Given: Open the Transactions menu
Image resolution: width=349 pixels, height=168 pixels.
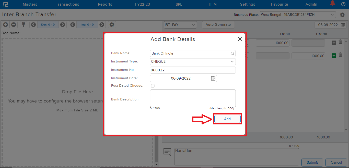Looking at the screenshot, I should [67, 4].
